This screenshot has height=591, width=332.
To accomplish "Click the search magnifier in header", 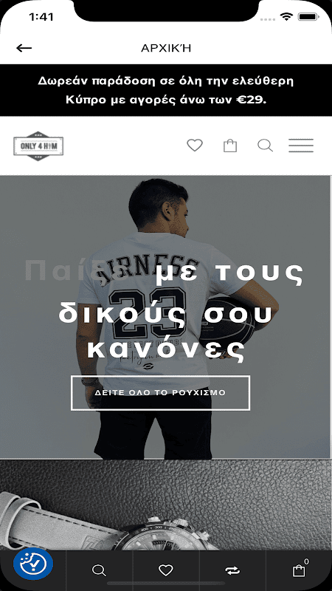I will [x=265, y=146].
